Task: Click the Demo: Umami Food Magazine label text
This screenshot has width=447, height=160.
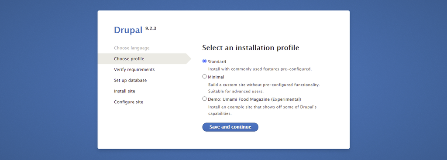Action: [x=254, y=99]
